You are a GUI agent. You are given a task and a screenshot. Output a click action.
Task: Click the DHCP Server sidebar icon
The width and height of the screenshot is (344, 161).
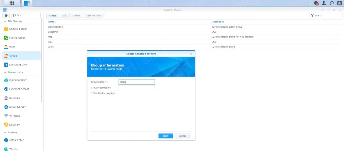coord(6,107)
